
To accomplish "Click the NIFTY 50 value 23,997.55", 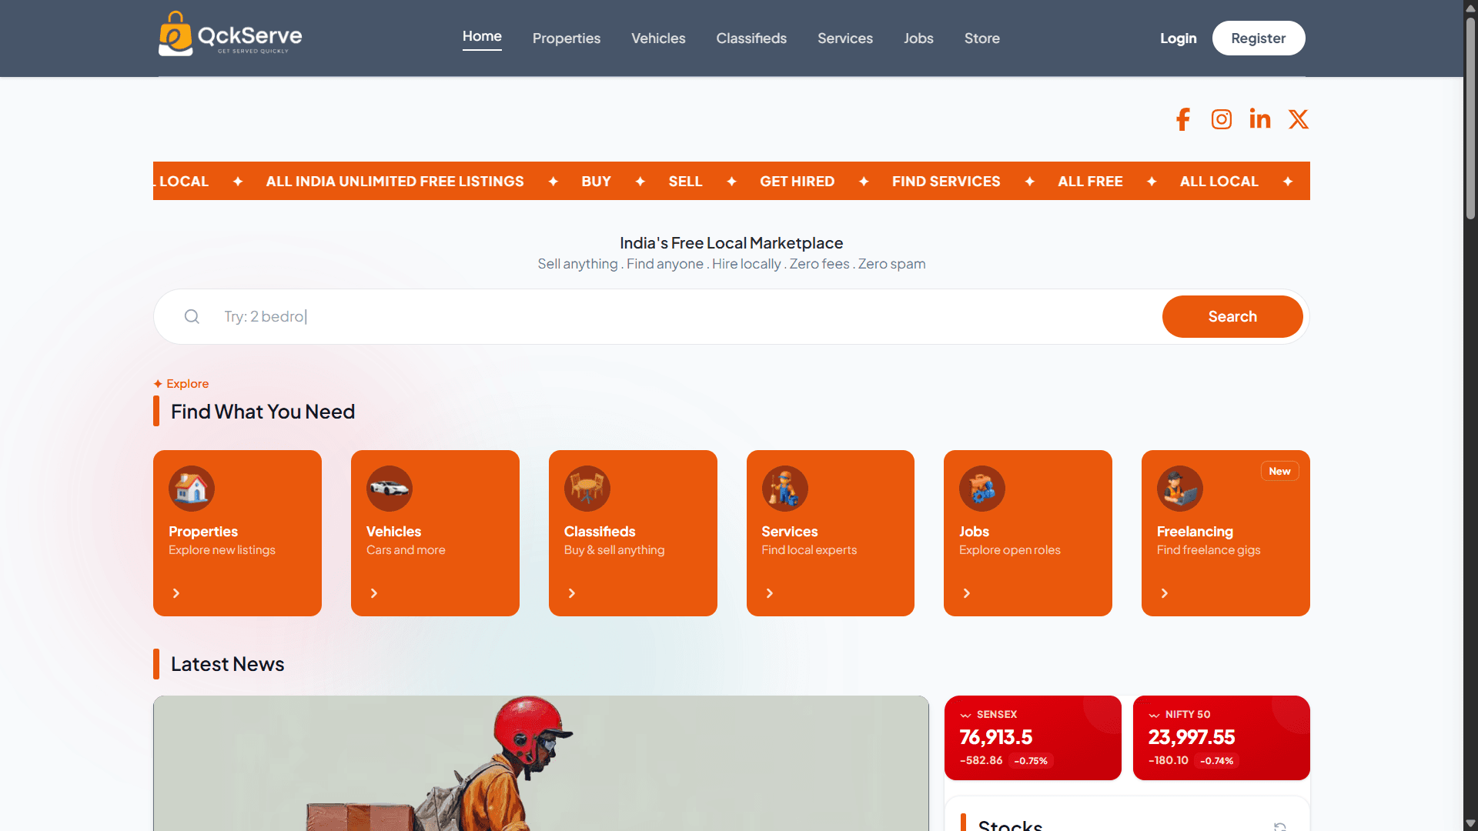I will tap(1192, 737).
